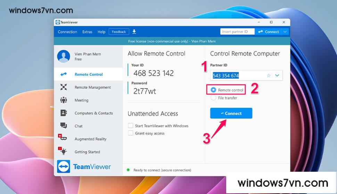Click the Free license banner text
The width and height of the screenshot is (337, 194).
point(172,41)
